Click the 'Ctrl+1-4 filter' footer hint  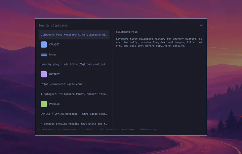pos(108,129)
